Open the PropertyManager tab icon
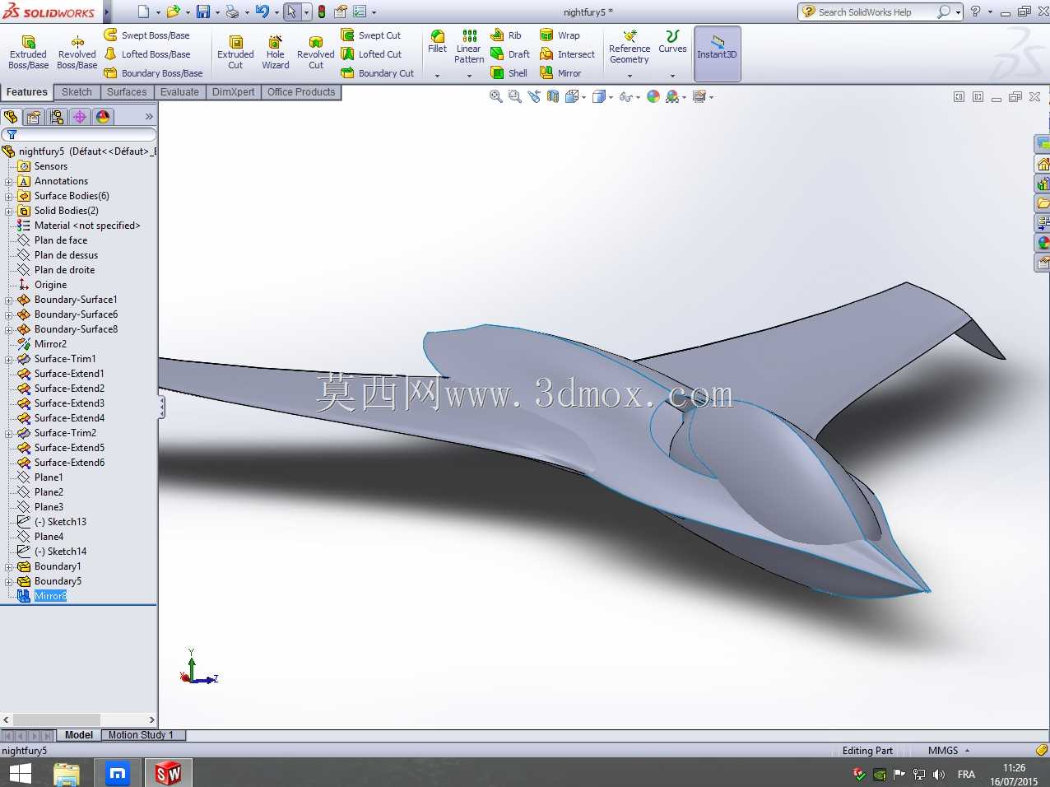The image size is (1050, 787). click(x=34, y=117)
